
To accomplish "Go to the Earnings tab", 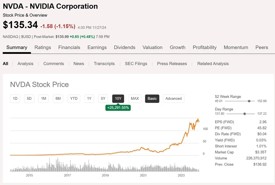I will coord(97,47).
